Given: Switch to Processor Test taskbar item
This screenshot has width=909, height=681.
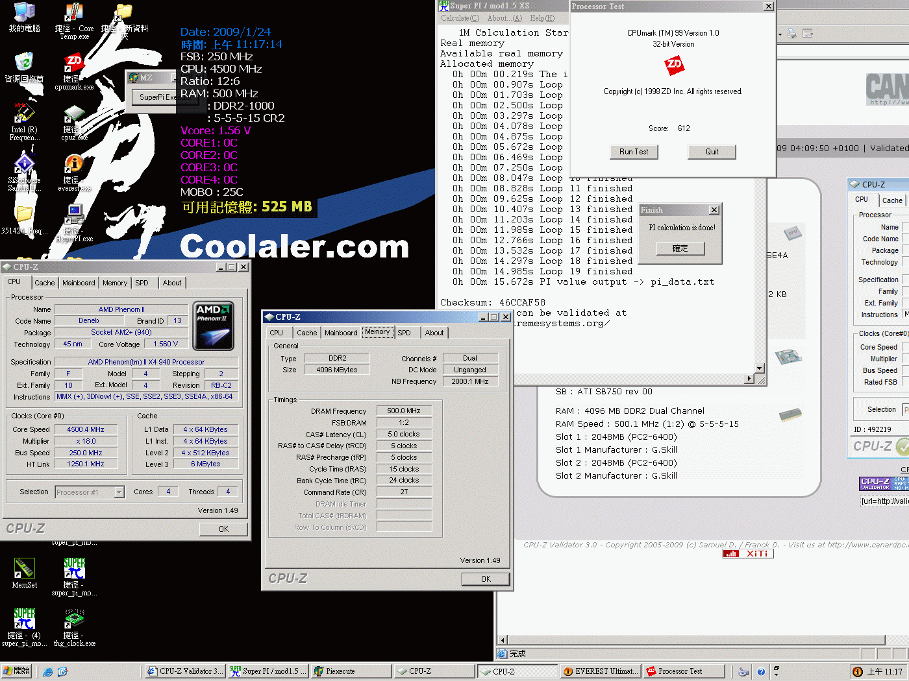Looking at the screenshot, I should pos(684,671).
